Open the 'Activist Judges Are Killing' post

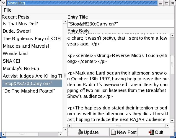[32, 76]
